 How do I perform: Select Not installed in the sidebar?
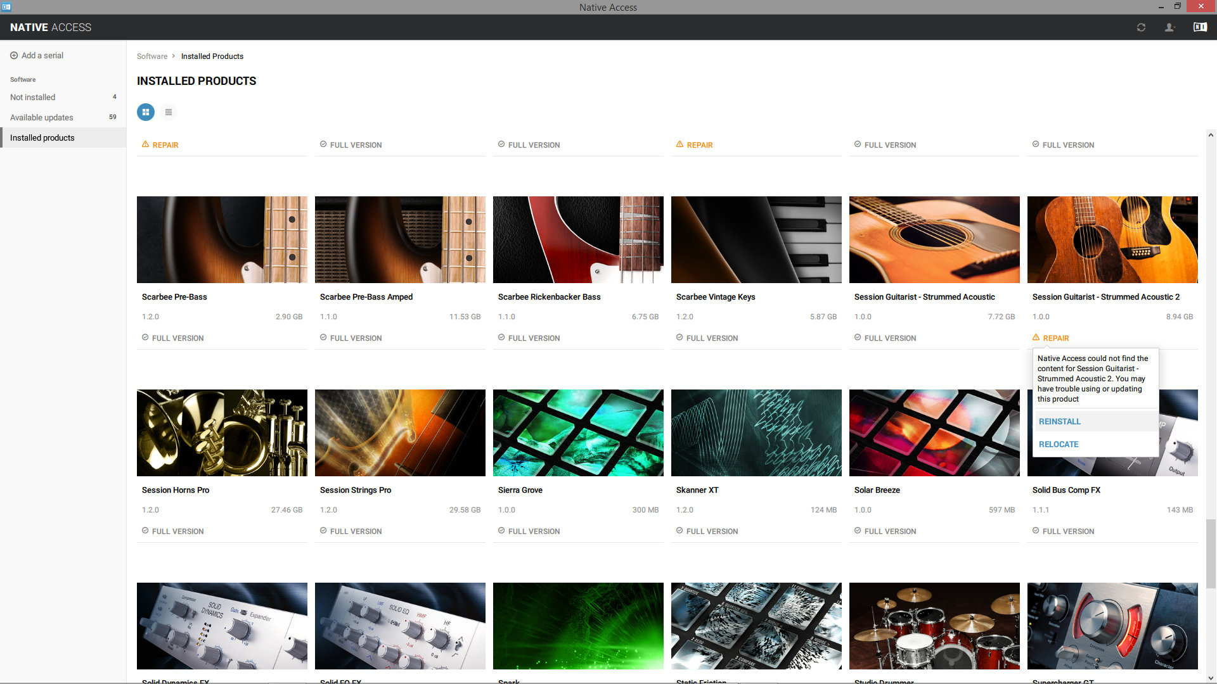point(32,97)
